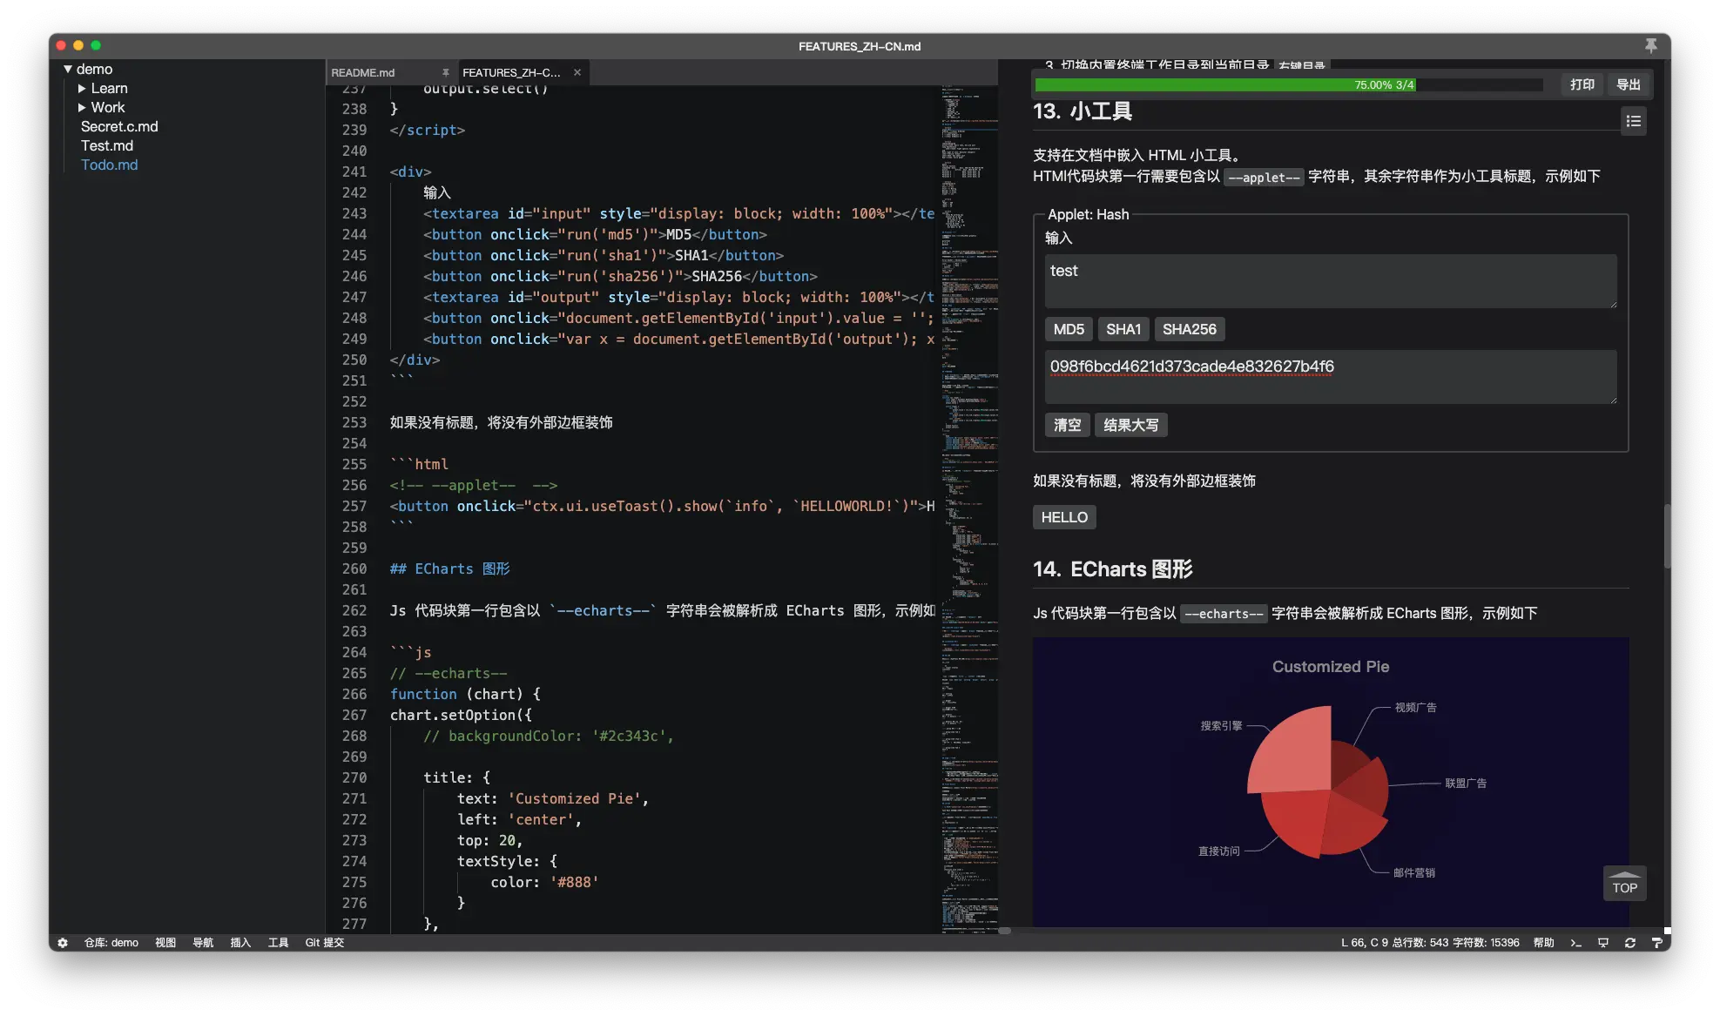Screen dimensions: 1720x1016
Task: Expand the Learn folder
Action: (82, 88)
